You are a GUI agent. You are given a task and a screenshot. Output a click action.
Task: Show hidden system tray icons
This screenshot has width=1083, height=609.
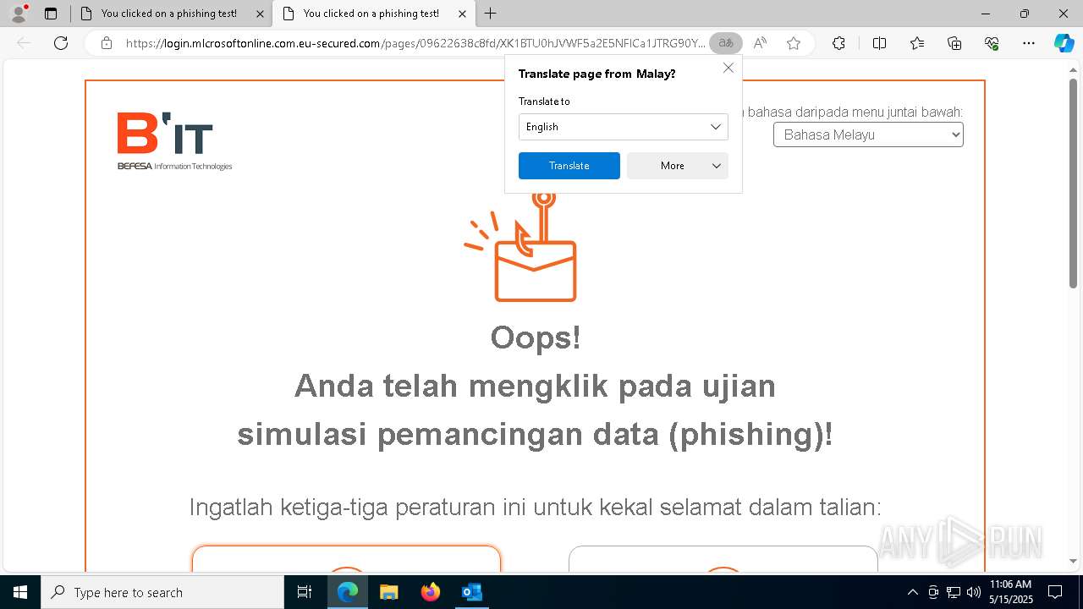[x=912, y=592]
